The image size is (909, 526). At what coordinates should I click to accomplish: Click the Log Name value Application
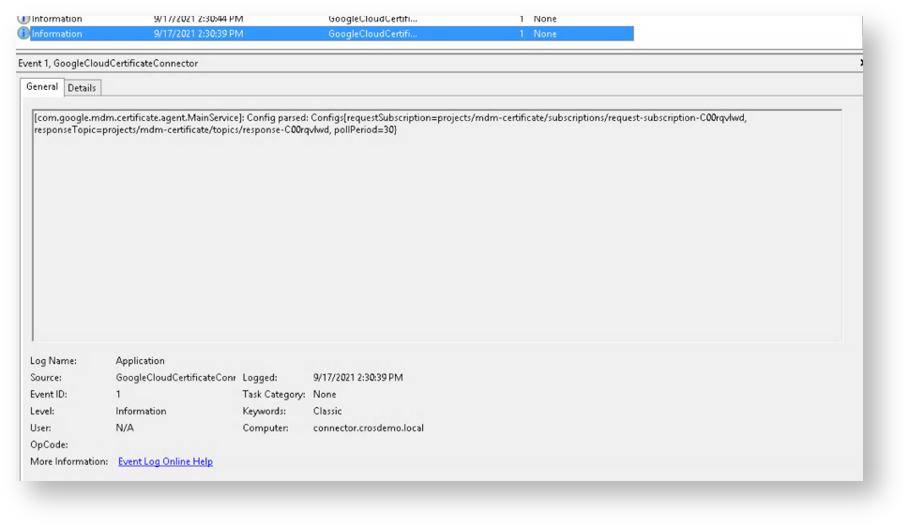click(x=140, y=361)
